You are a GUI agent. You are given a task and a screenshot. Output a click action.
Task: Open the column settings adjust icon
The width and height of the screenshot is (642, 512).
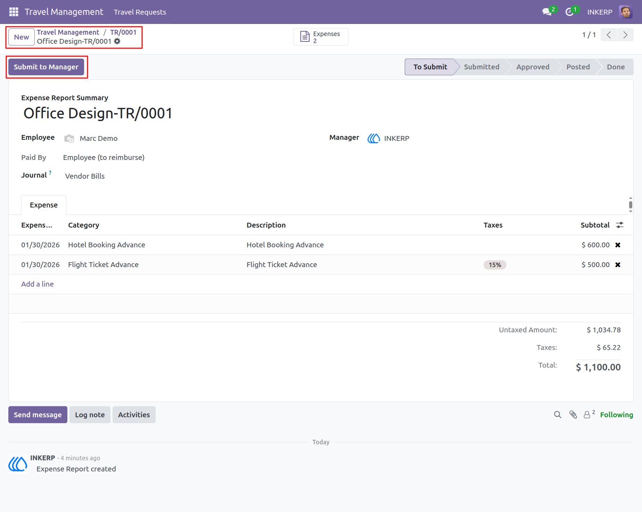pos(620,225)
